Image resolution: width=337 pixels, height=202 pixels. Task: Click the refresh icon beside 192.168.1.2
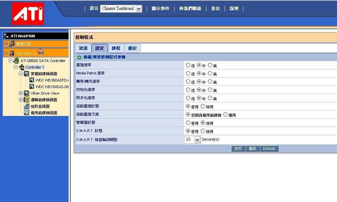point(40,52)
